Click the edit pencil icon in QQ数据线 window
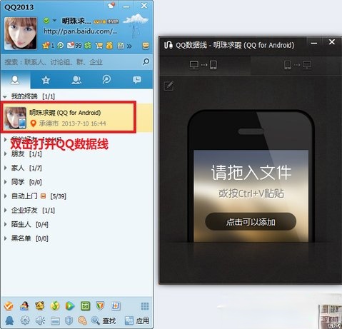This screenshot has height=329, width=342. (169, 86)
